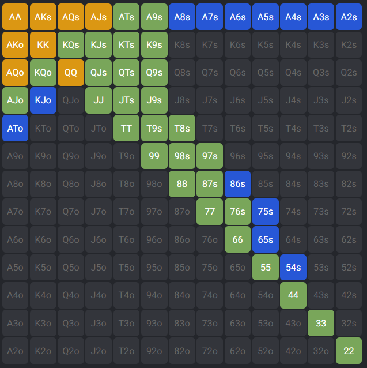Select the QQ pocket queens cell
The height and width of the screenshot is (368, 367).
(71, 73)
